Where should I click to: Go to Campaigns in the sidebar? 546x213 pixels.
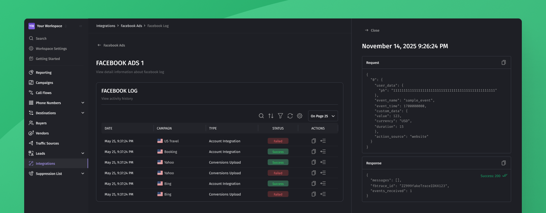point(44,83)
